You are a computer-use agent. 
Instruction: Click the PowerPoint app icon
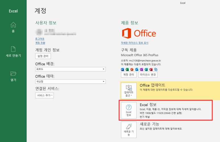coord(132,70)
